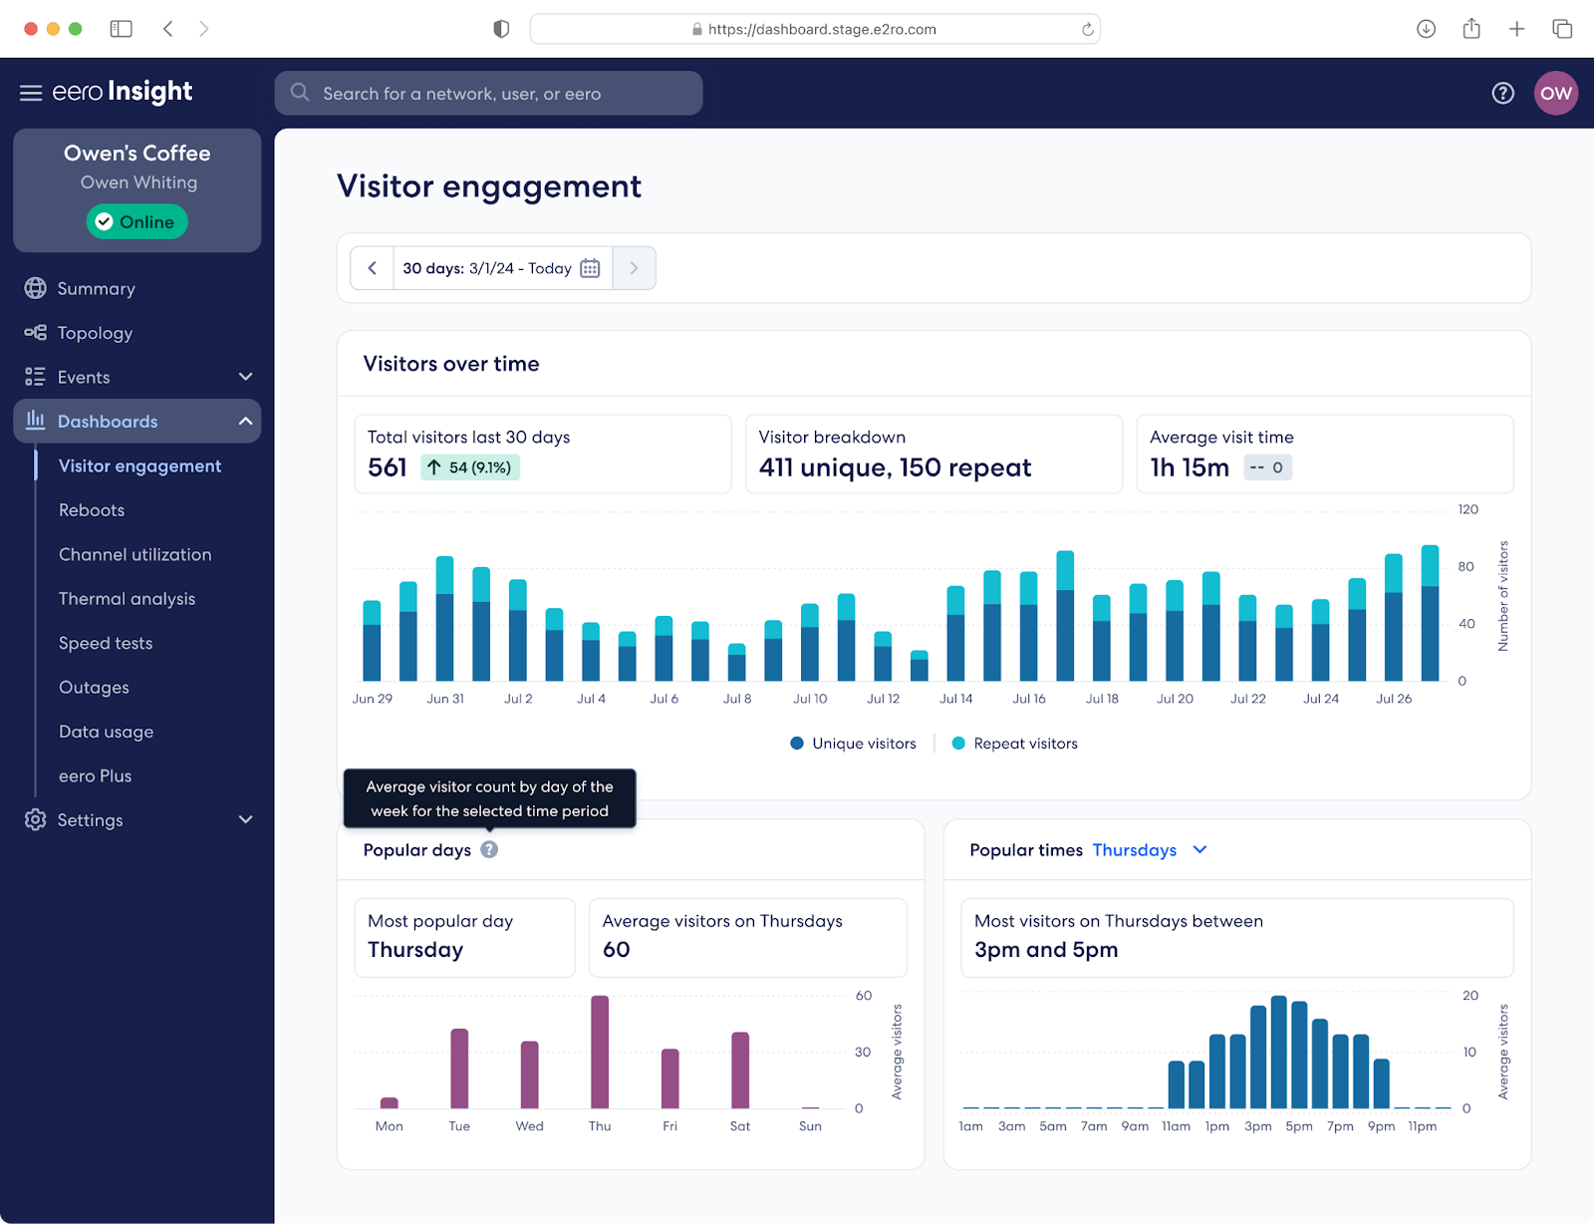Click the Topology icon in sidebar

(x=36, y=332)
